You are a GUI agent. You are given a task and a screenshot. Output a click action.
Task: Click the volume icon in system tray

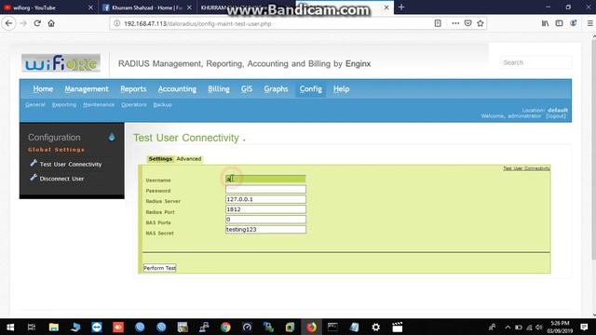538,327
